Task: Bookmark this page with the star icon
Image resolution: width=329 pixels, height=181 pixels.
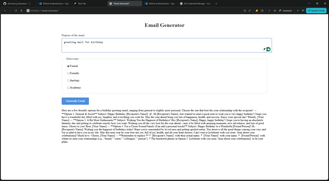Action: coord(245,11)
